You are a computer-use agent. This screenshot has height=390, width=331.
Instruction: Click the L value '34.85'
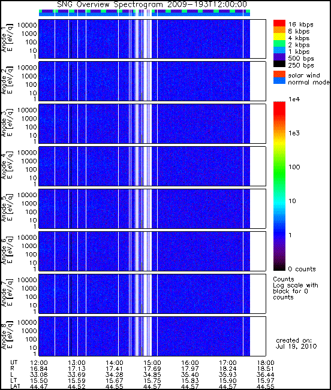coord(152,374)
